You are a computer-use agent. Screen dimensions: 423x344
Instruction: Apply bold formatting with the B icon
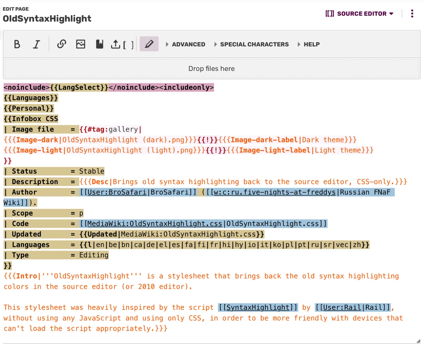coord(17,44)
